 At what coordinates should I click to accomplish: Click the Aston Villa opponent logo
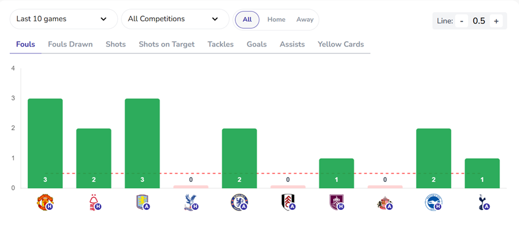pos(142,202)
